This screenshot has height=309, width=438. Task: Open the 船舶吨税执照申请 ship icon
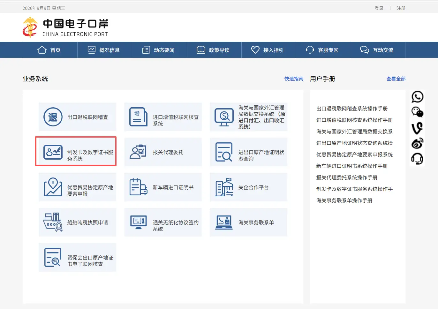click(x=53, y=222)
